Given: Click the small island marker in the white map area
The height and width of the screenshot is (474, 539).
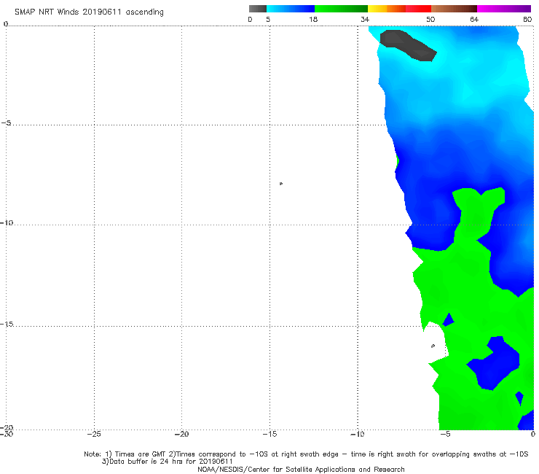Looking at the screenshot, I should pyautogui.click(x=281, y=184).
